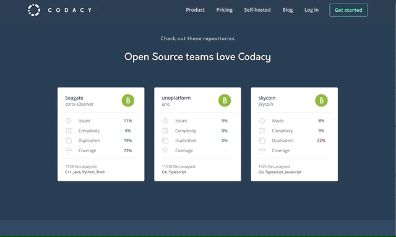Viewport: 396px width, 237px height.
Task: Click the skycoin repository subtitle under the title
Action: point(265,104)
